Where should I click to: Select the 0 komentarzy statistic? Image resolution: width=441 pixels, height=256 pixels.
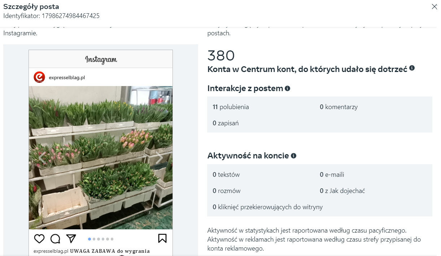pos(339,107)
